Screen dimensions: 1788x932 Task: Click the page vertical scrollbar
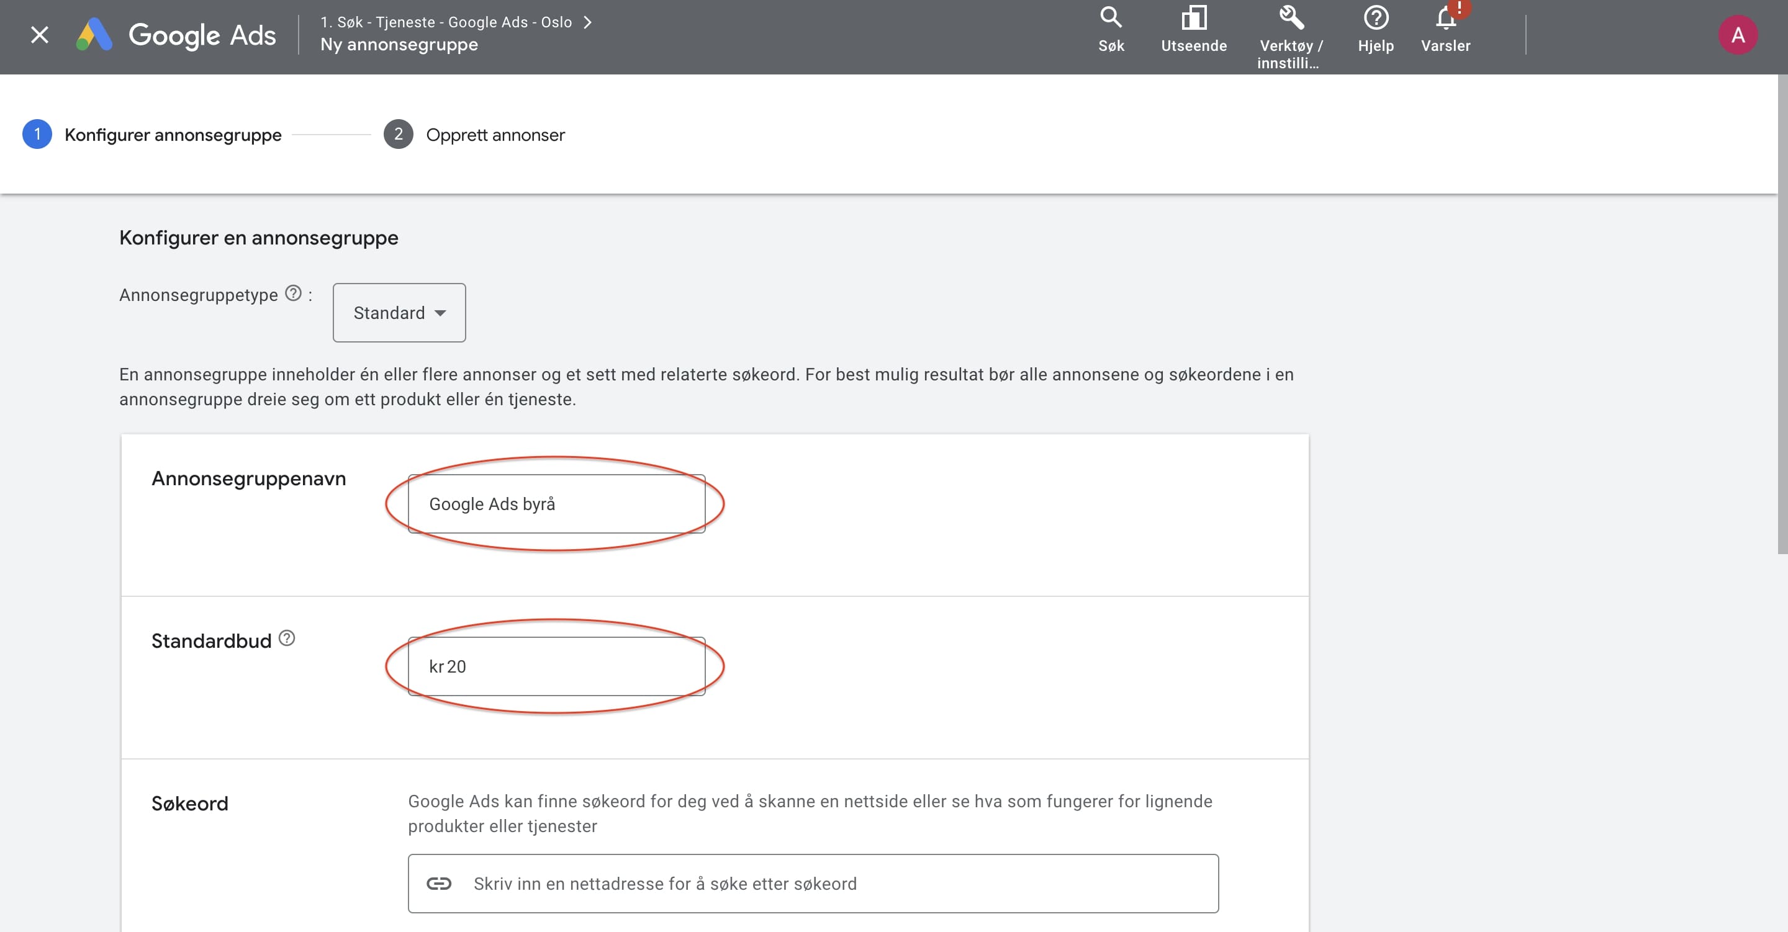[1782, 312]
